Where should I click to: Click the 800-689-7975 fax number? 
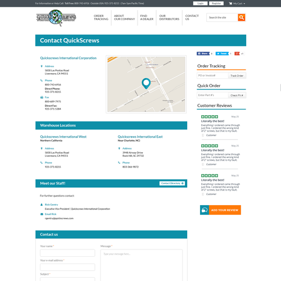point(53,102)
